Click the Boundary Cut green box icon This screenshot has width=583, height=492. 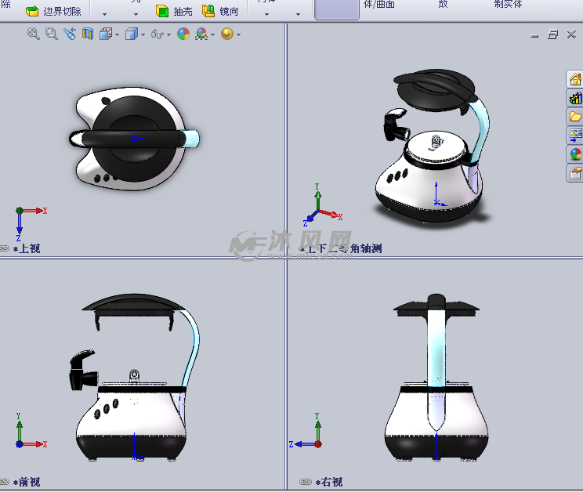coord(32,11)
